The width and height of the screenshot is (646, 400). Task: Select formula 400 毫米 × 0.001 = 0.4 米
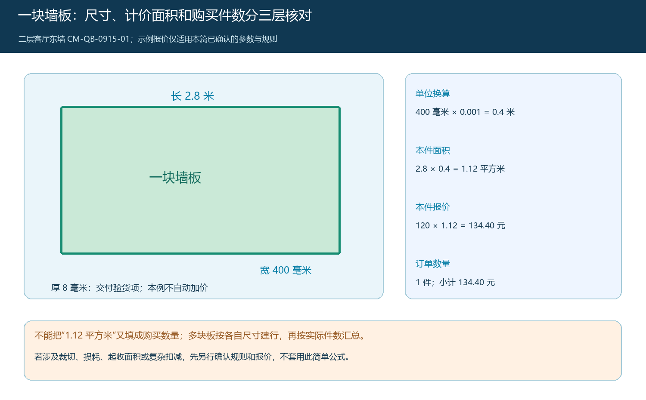465,112
